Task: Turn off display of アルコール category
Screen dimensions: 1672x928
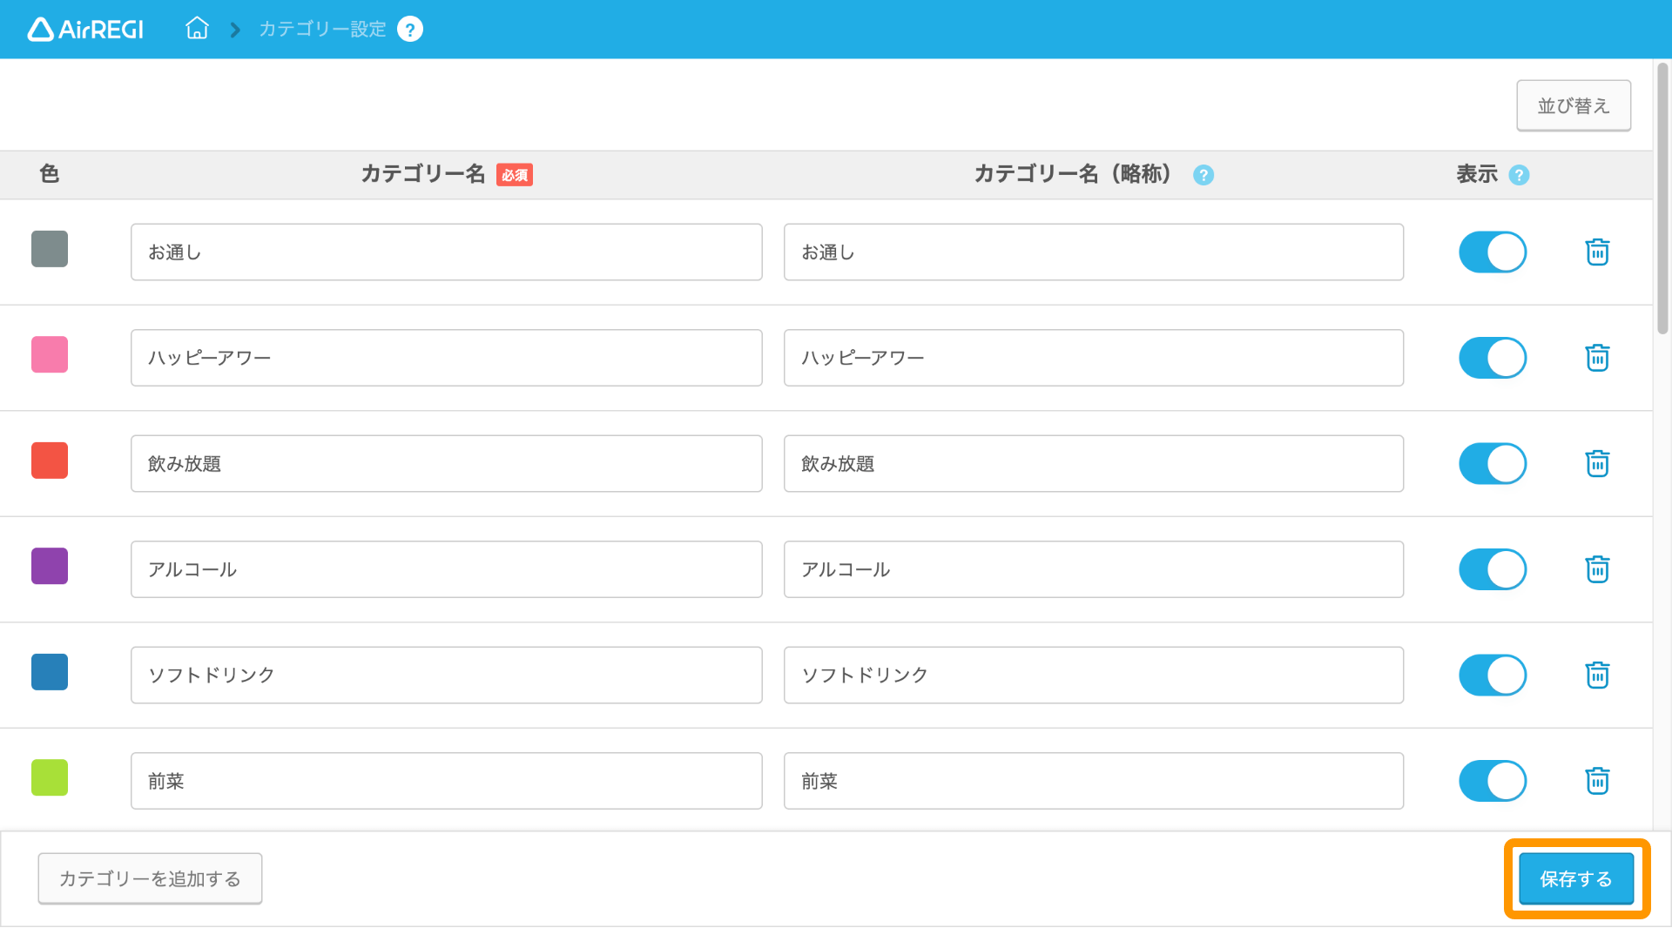Action: (x=1493, y=569)
